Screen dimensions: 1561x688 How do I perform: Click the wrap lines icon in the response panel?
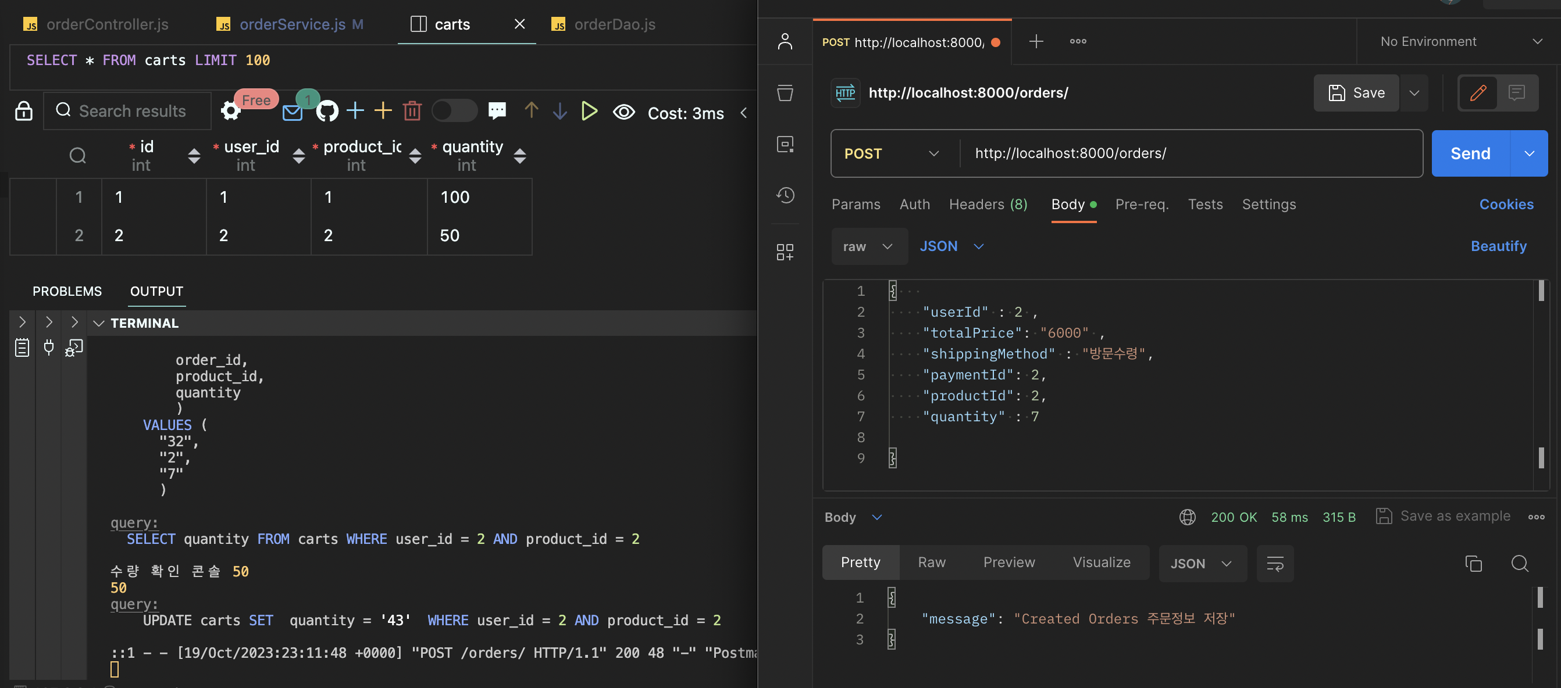click(x=1274, y=564)
